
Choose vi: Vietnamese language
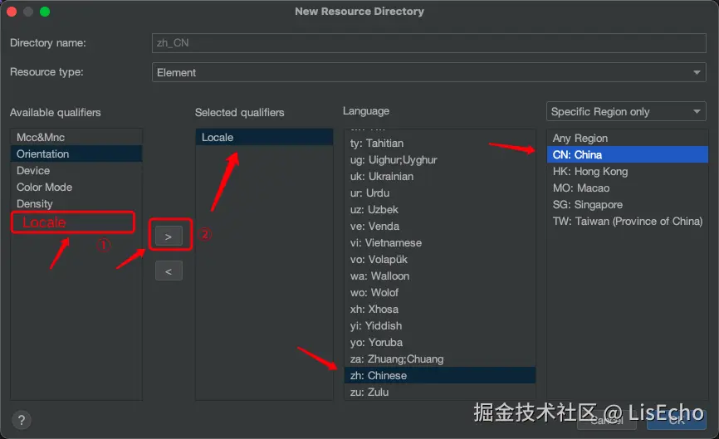click(x=440, y=243)
